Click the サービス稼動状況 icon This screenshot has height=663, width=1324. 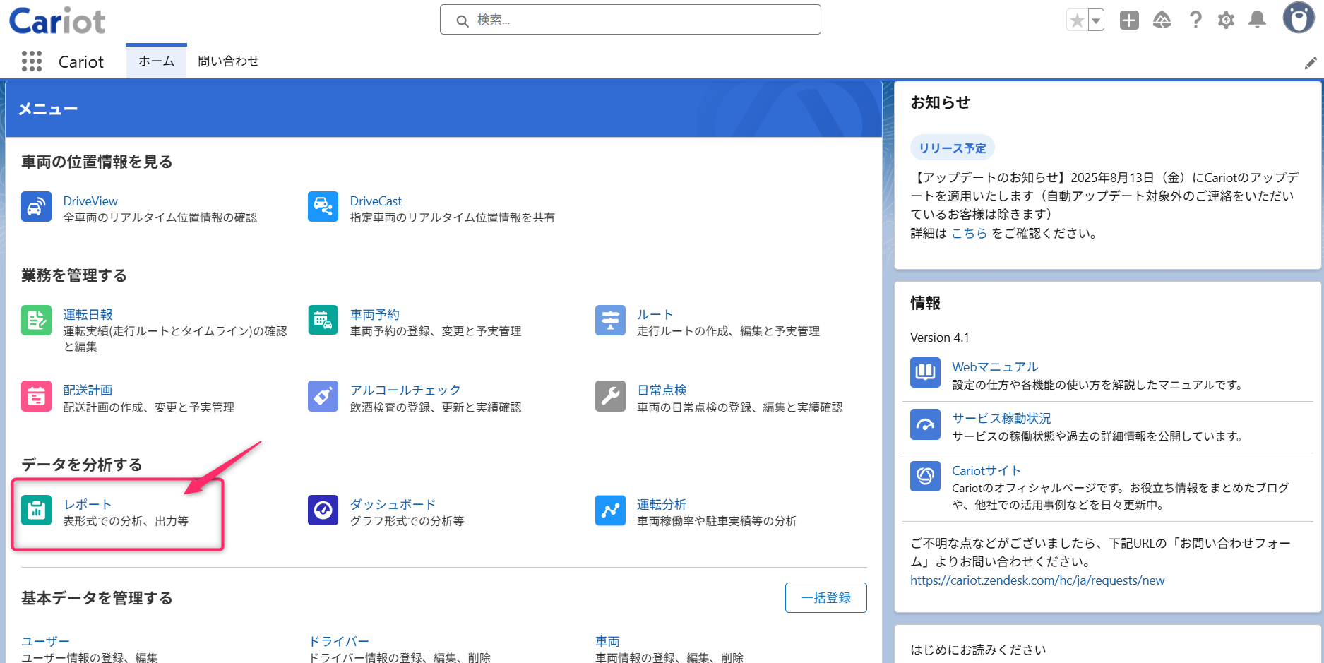(925, 424)
